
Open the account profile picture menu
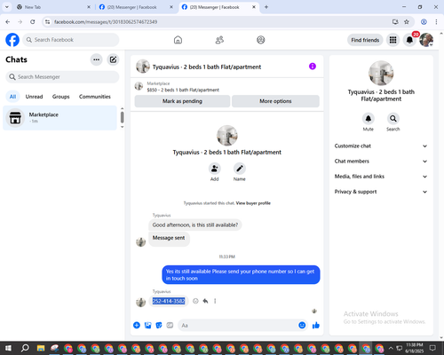tap(426, 40)
